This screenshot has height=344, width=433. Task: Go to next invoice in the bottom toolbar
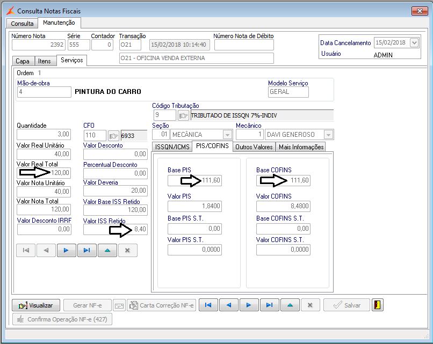pos(249,305)
